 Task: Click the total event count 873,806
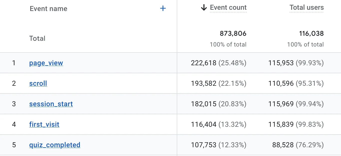(233, 33)
